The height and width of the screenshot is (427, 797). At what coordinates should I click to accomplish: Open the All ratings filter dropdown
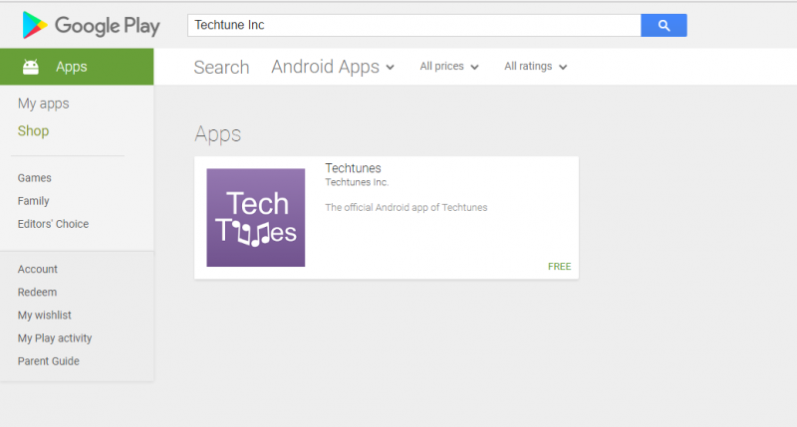pos(535,67)
